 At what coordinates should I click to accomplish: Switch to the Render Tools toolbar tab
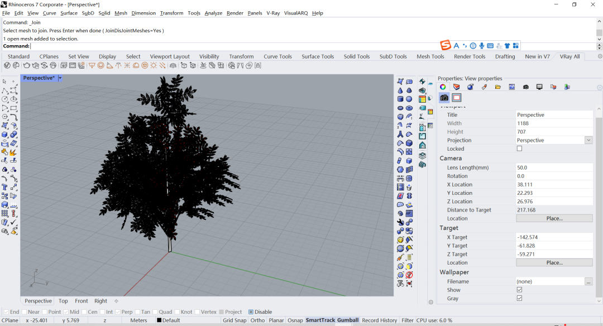click(470, 56)
